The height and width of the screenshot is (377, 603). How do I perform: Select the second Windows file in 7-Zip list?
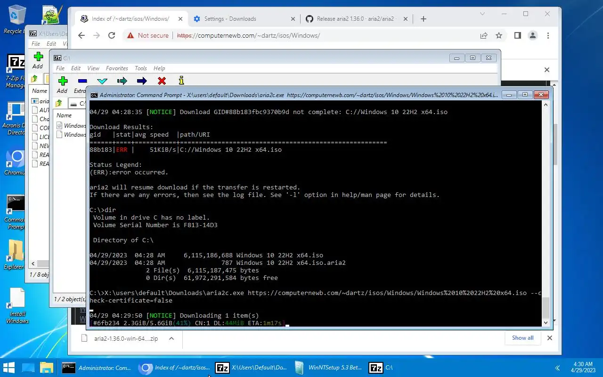tap(71, 135)
